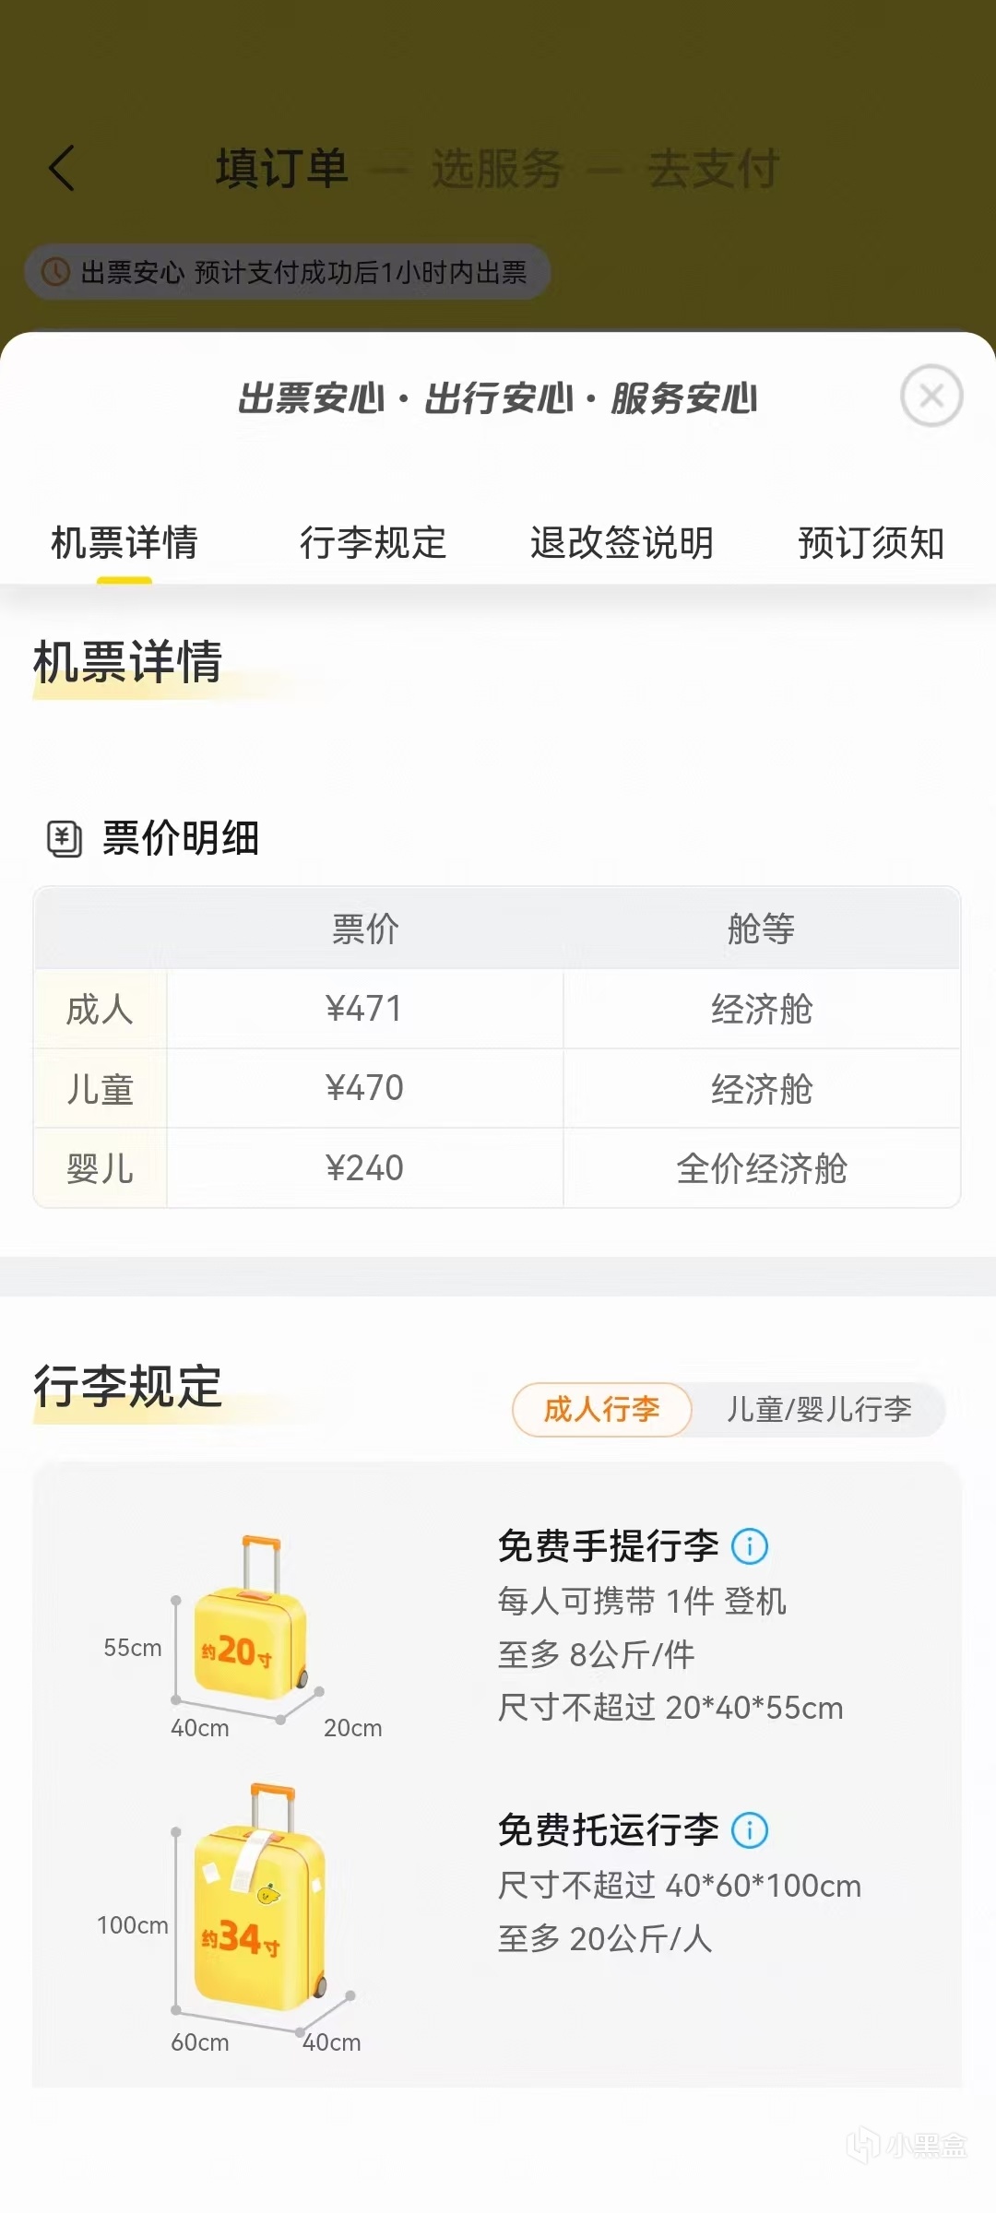Open the 退改签说明 tab
Screen dimensions: 996x2213
tap(622, 542)
